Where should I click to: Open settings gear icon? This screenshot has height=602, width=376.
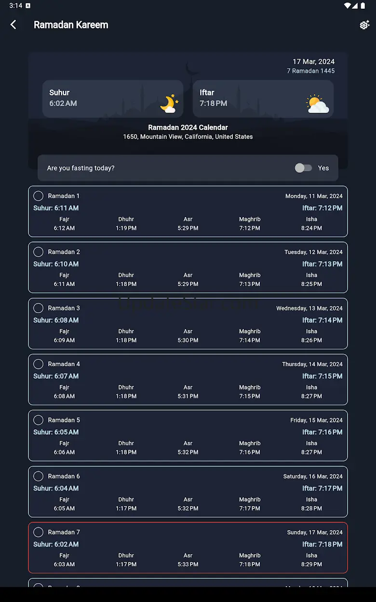coord(364,25)
